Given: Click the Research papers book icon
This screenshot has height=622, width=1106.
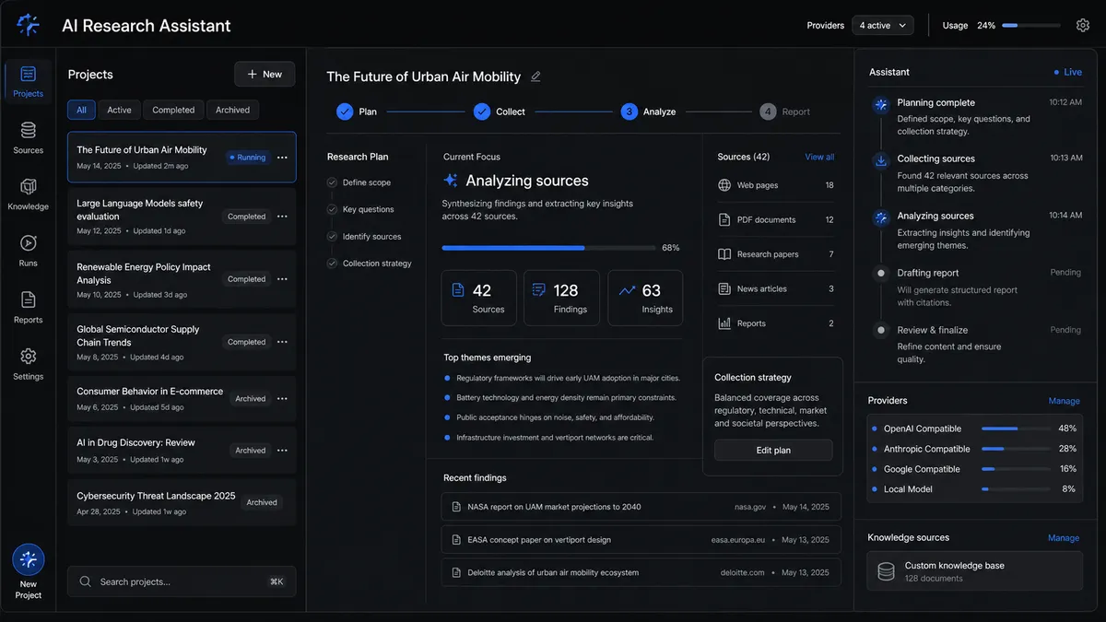Looking at the screenshot, I should [x=724, y=254].
